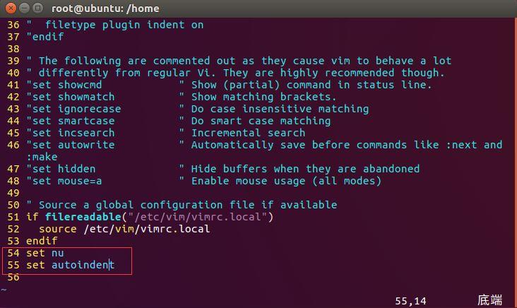Place cursor on "set nu" line

coord(44,253)
